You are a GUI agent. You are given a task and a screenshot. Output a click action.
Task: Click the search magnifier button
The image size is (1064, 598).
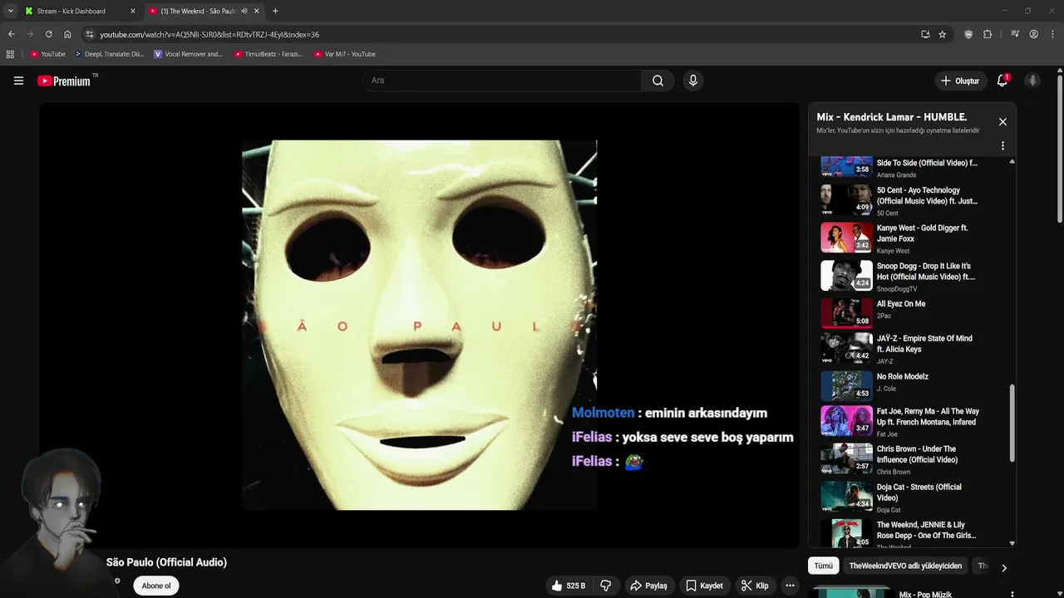click(x=658, y=81)
